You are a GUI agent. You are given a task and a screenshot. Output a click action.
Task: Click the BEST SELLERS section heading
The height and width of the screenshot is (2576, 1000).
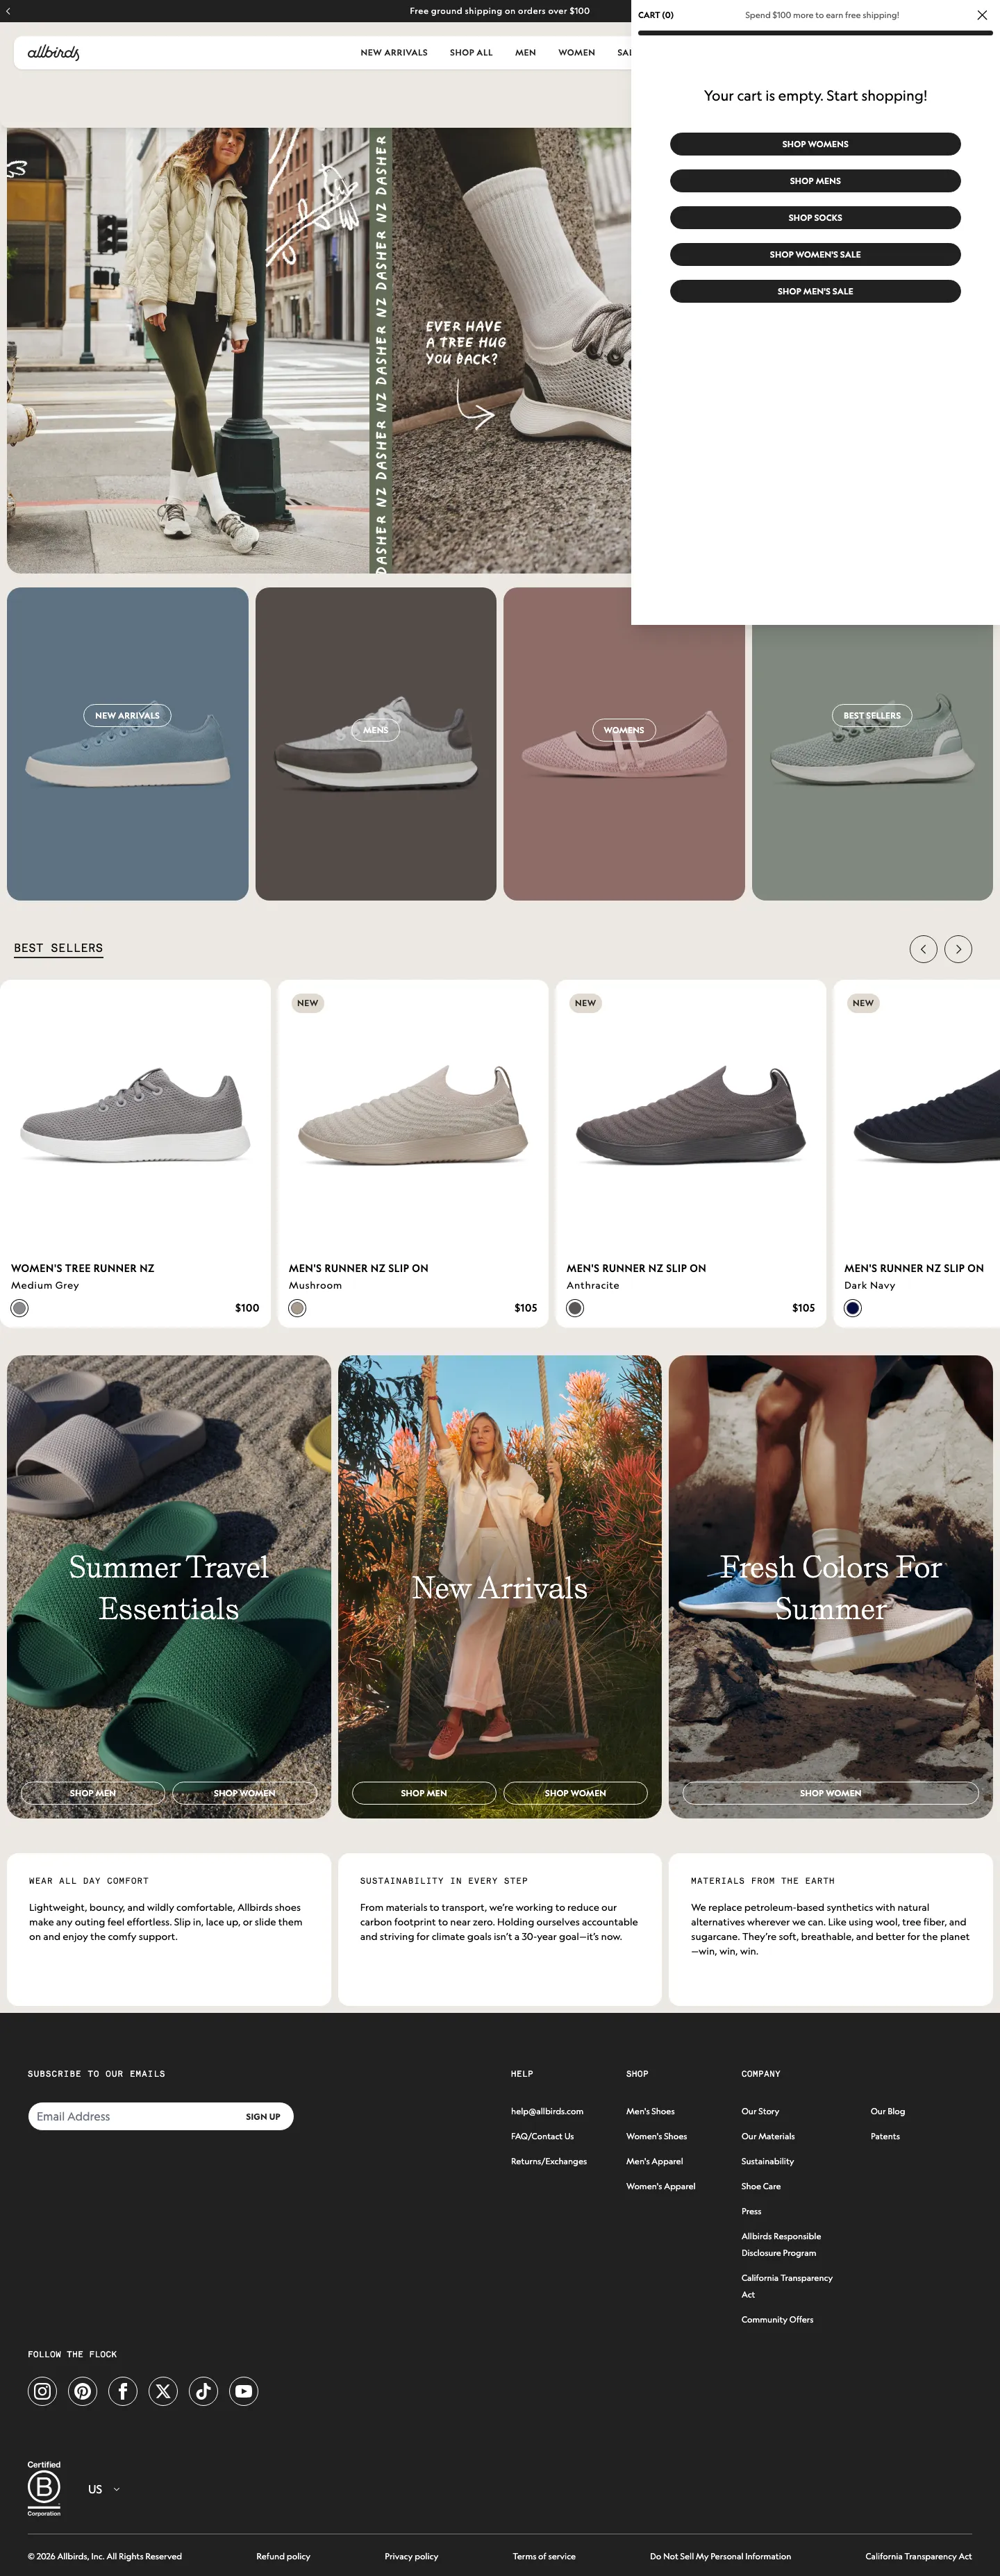58,948
